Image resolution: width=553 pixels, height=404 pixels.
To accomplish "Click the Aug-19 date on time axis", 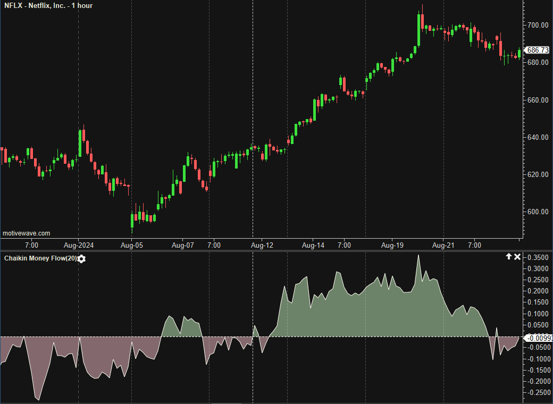I will (392, 246).
